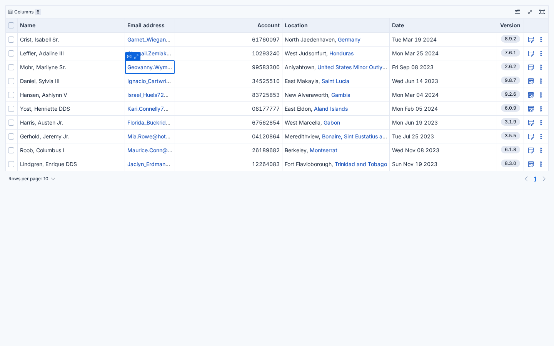Open the Honduras location link

tap(341, 53)
